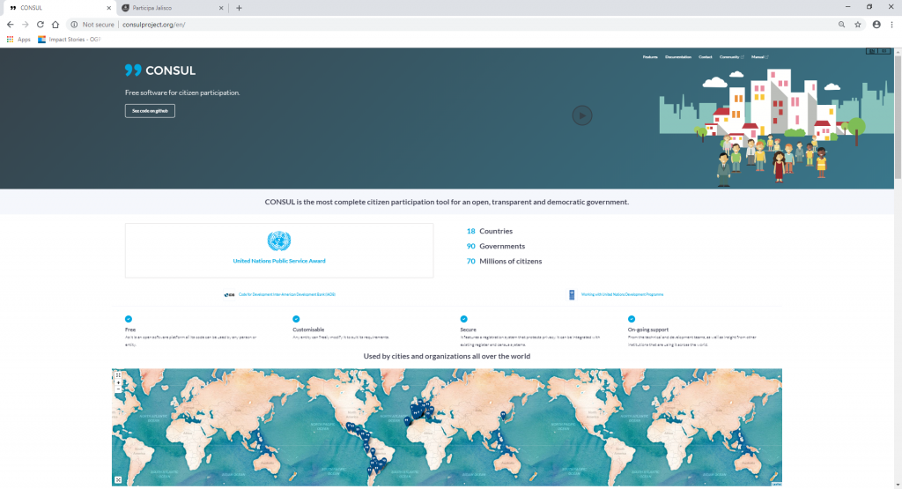Open United Nations Public Service Award link
Image resolution: width=902 pixels, height=489 pixels.
click(x=279, y=261)
